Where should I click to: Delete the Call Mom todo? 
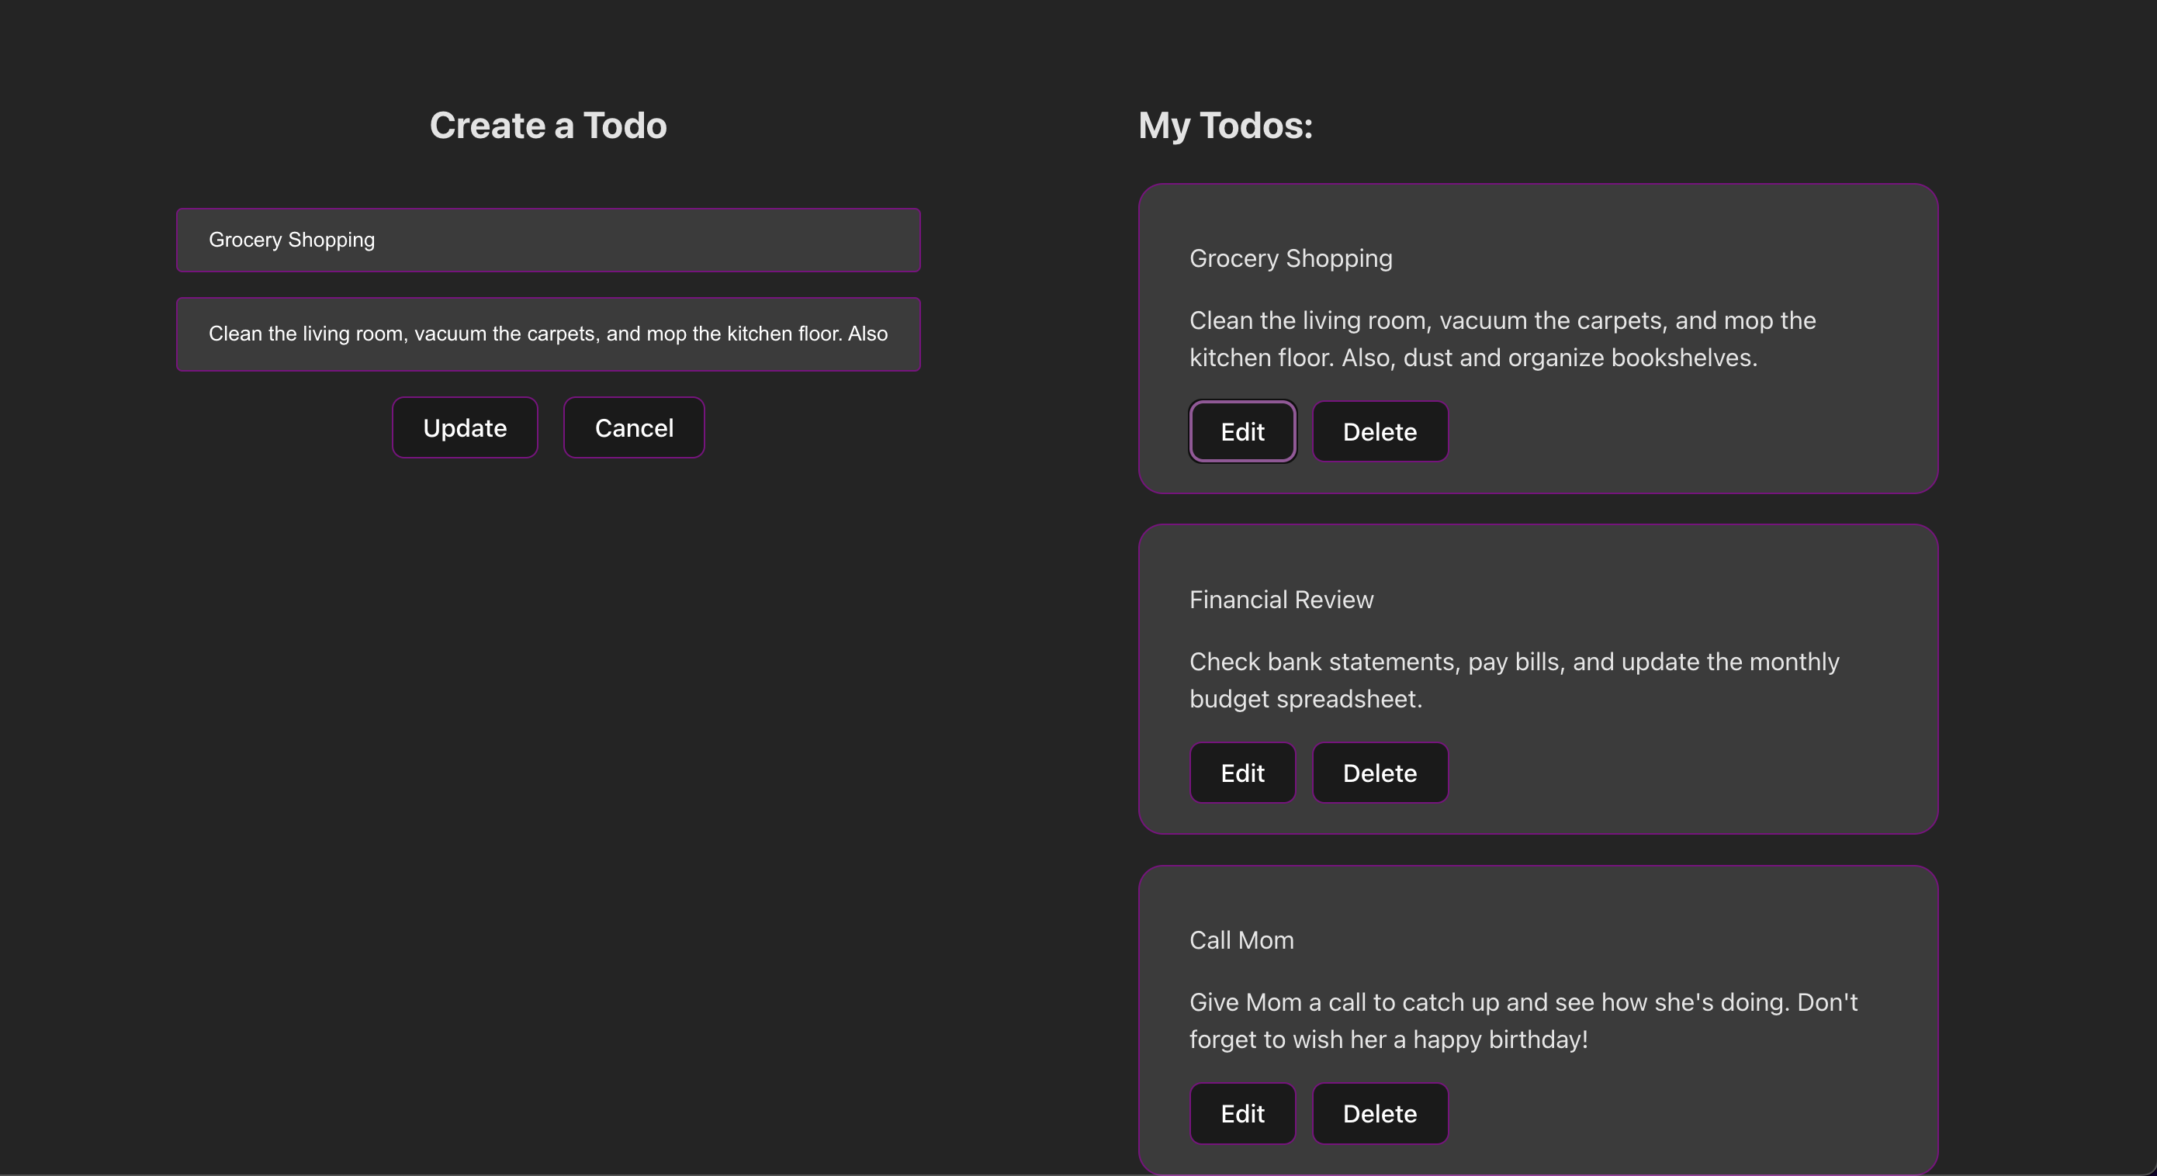1379,1113
